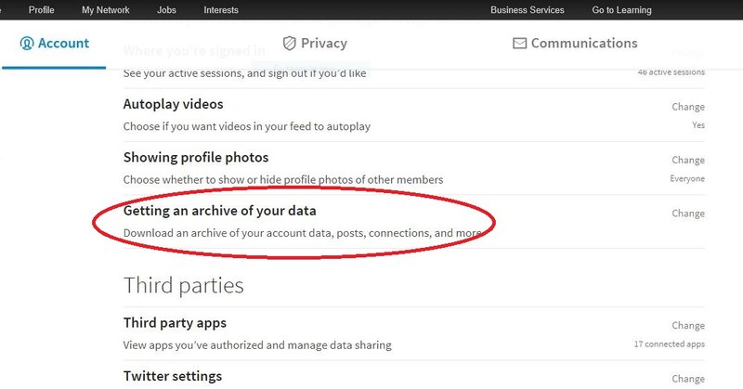Change Showing profile photos setting

click(688, 160)
